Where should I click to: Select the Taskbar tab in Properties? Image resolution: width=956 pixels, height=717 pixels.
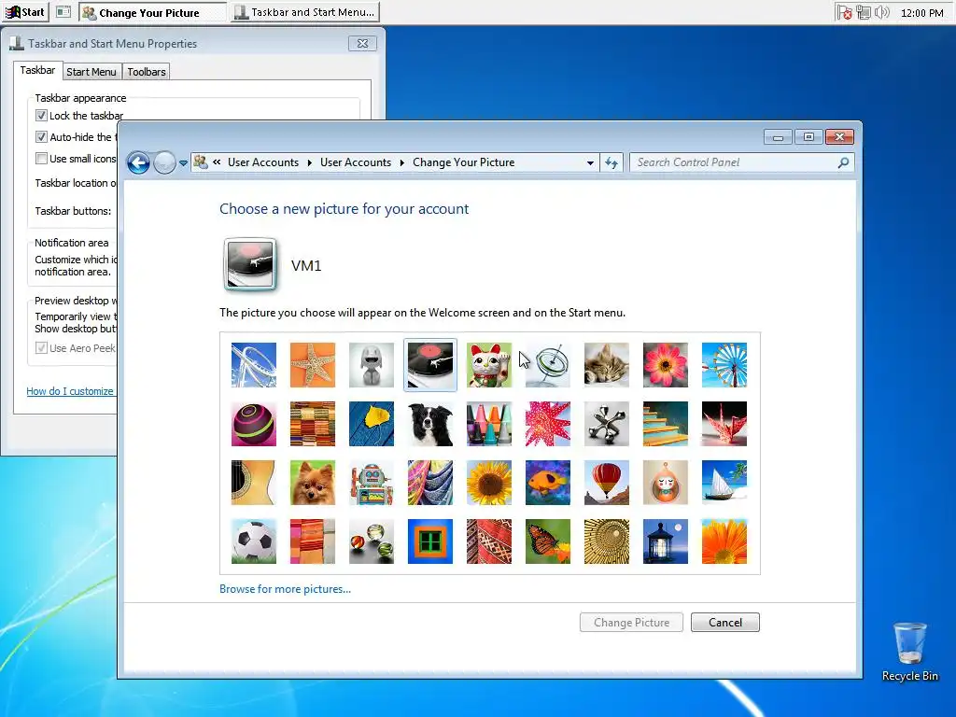[x=37, y=70]
